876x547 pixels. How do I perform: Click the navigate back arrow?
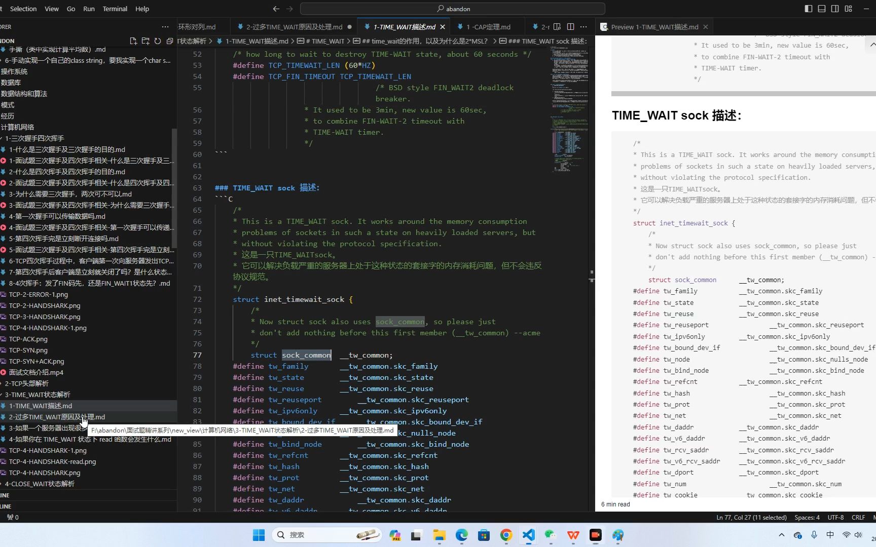(x=276, y=9)
